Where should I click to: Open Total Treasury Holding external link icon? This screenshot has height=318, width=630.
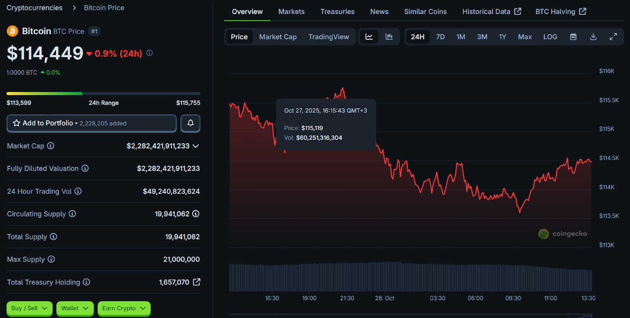point(196,282)
